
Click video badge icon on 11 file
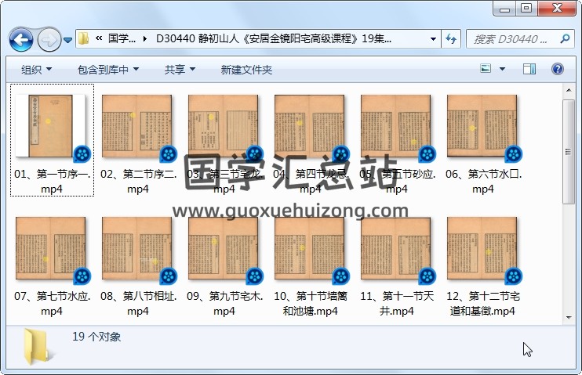pyautogui.click(x=427, y=276)
